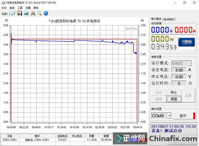Screen dimensions: 199x146
Task: Click the magnifying glass zoom icon
Action: click(39, 13)
